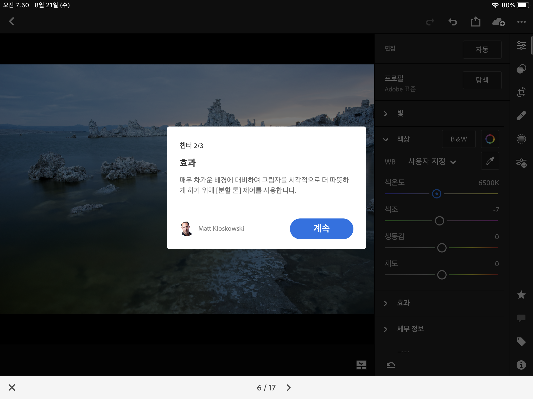Tap the undo icon
This screenshot has height=399, width=533.
453,22
